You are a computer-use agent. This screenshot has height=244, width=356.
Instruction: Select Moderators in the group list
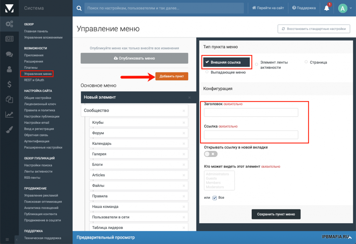coord(215,187)
